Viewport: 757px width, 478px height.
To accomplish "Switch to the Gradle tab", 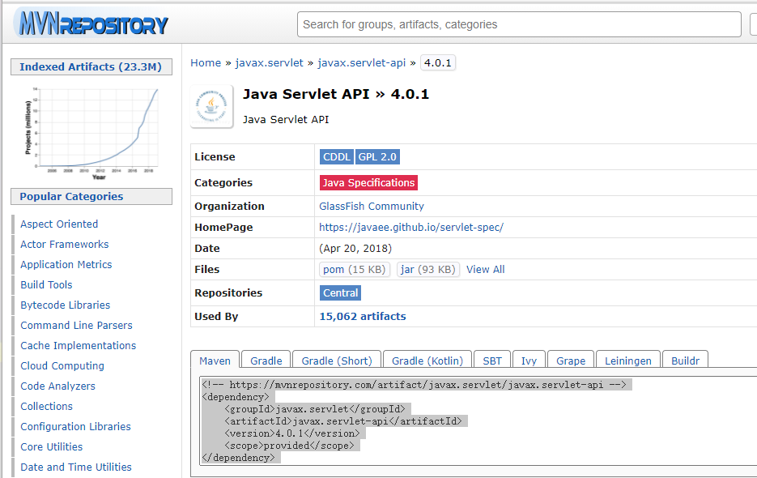I will click(266, 361).
